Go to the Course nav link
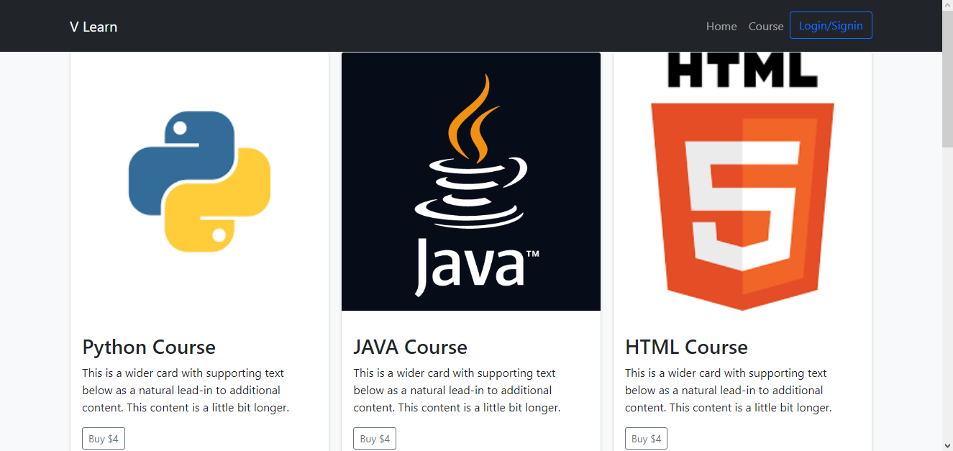 pos(766,26)
